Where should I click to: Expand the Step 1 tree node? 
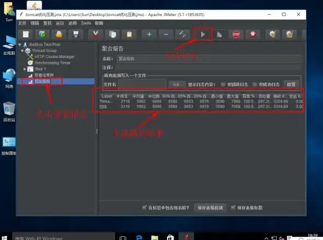(25, 69)
